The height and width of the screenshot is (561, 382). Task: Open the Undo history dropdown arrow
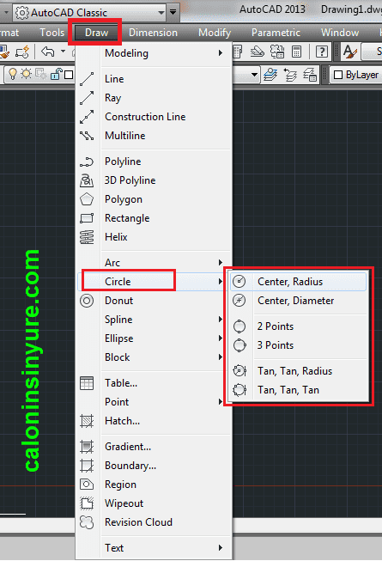[63, 52]
